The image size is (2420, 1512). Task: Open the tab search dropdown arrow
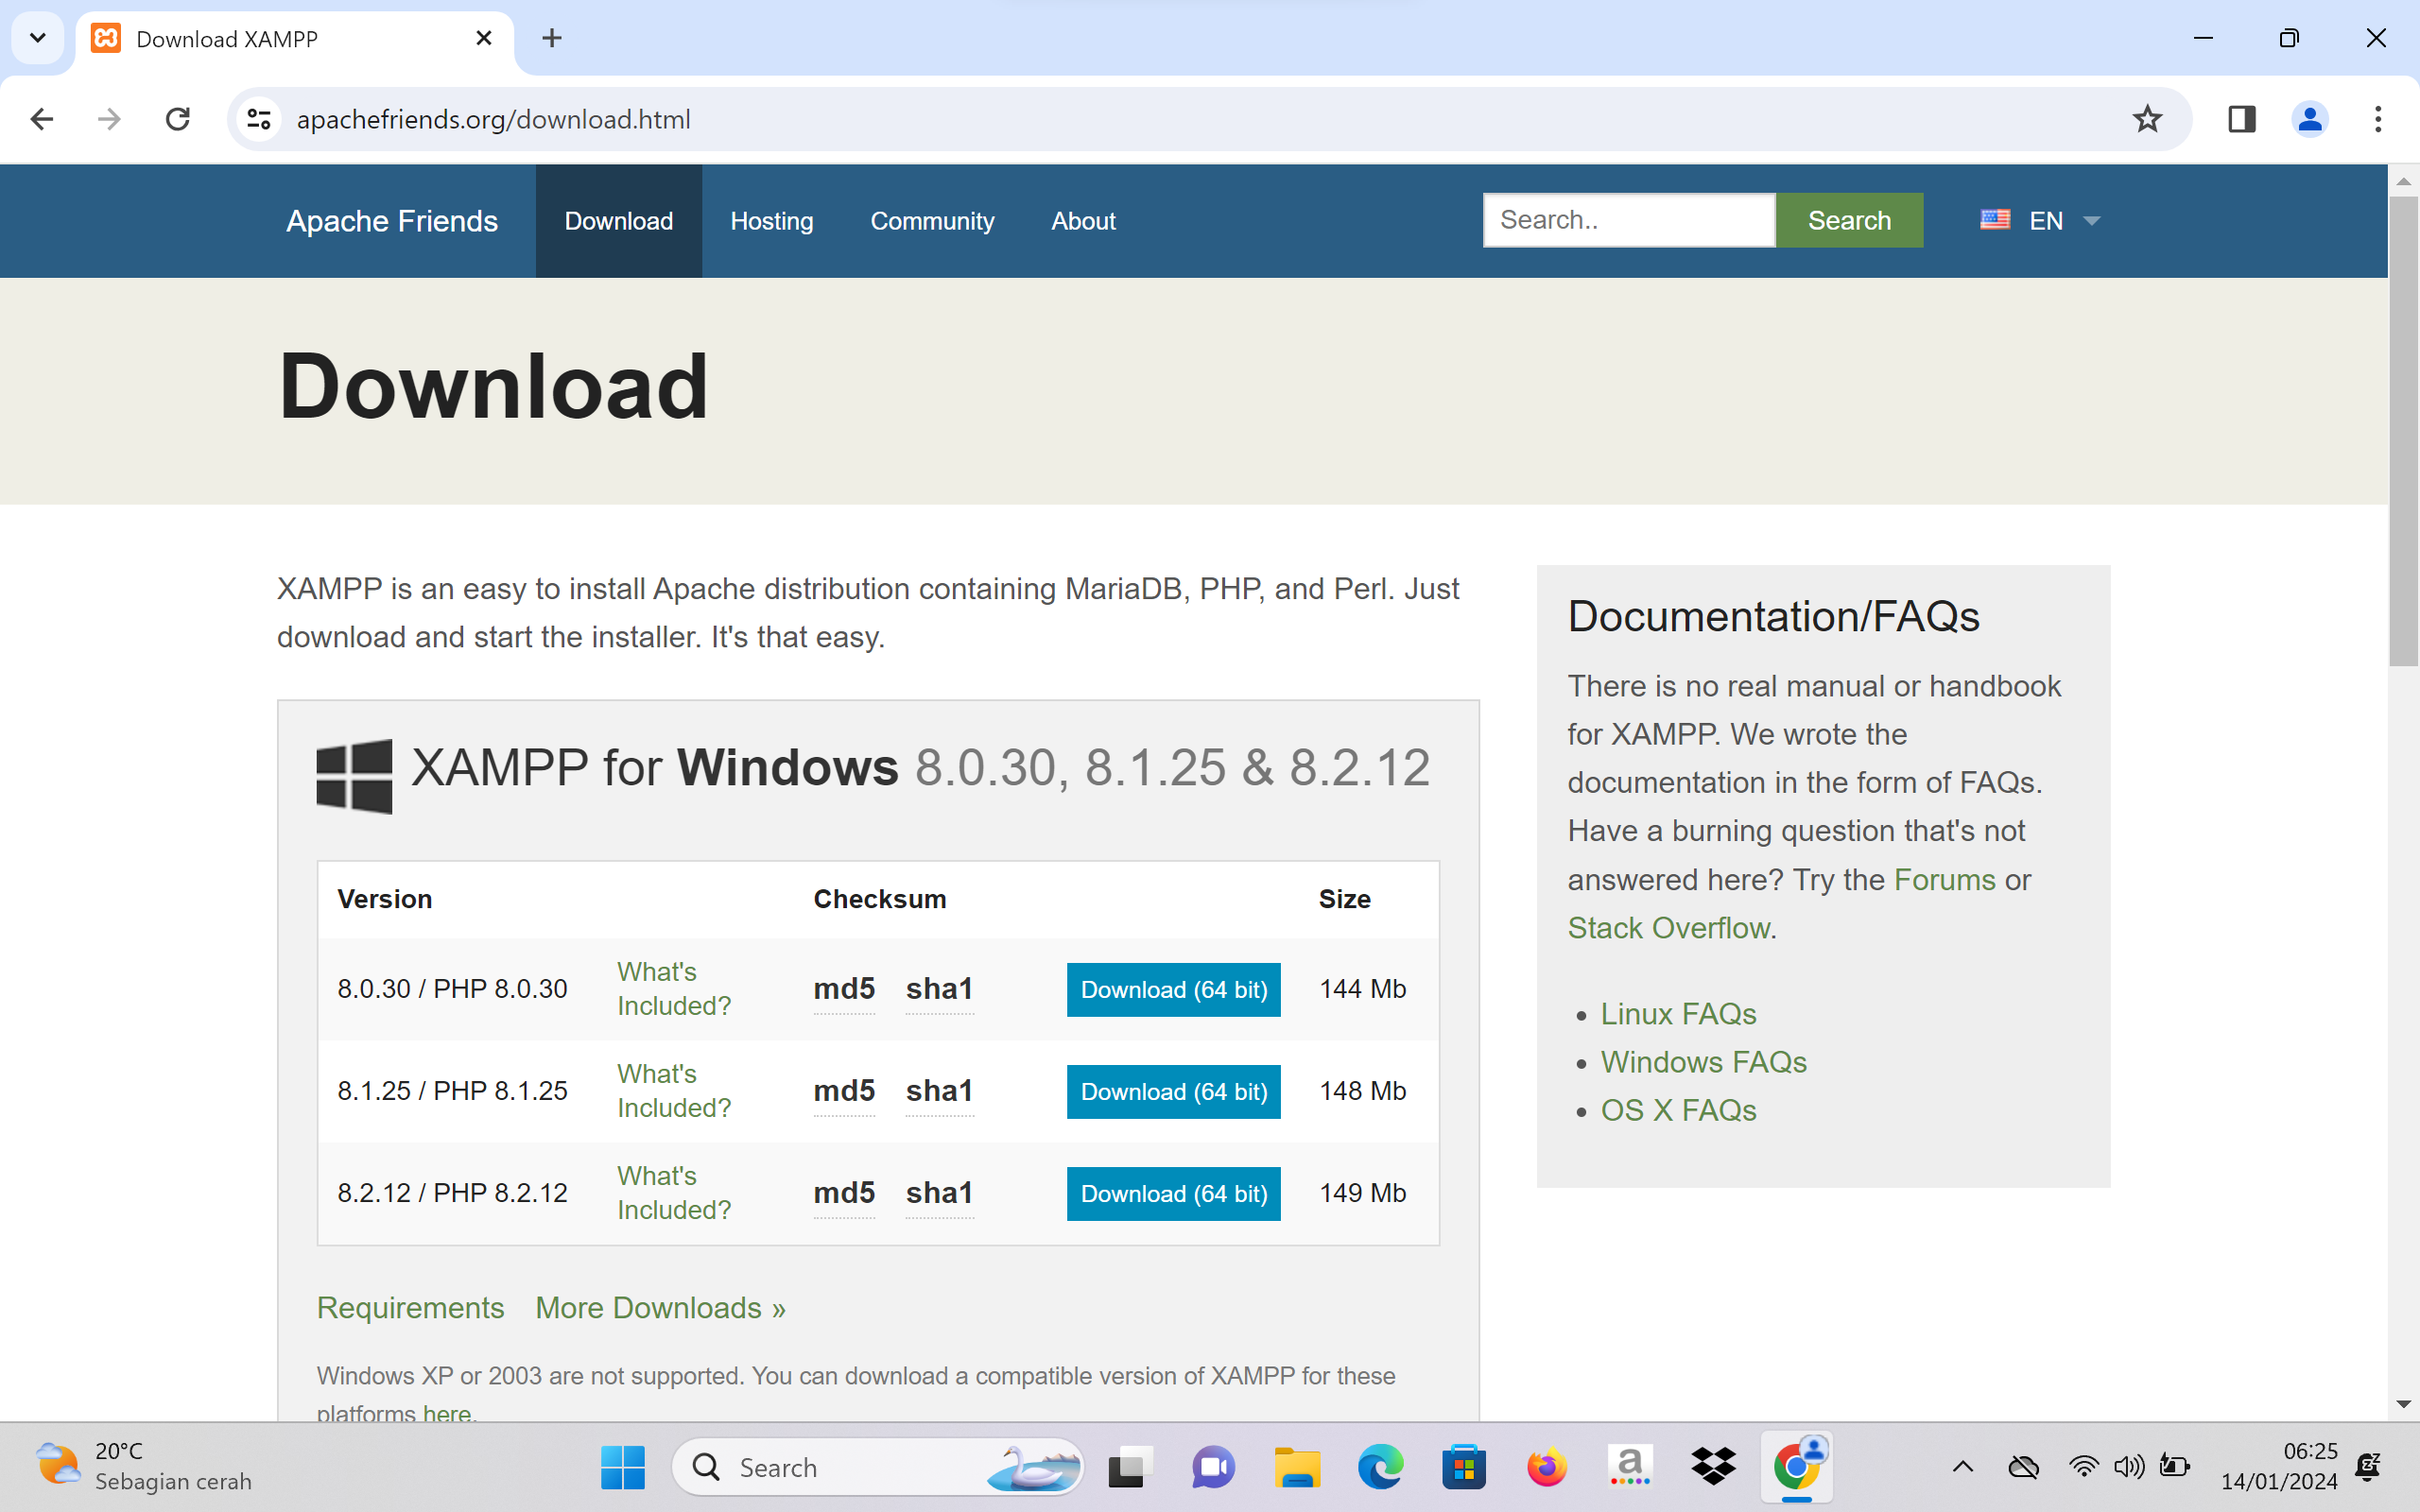click(x=37, y=38)
